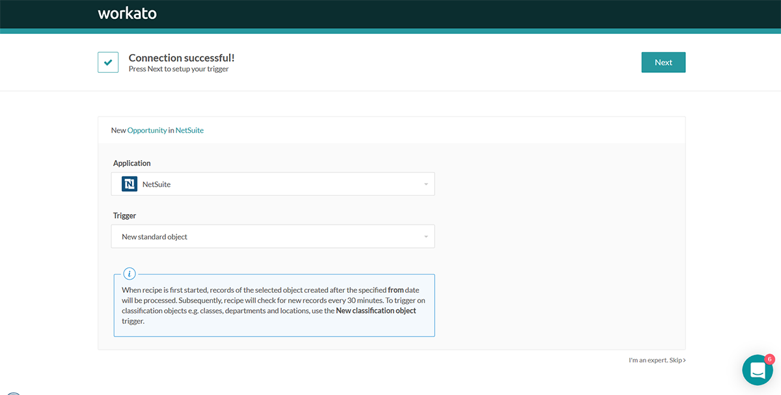Viewport: 781px width, 395px height.
Task: Click the Trigger field label
Action: (x=124, y=215)
